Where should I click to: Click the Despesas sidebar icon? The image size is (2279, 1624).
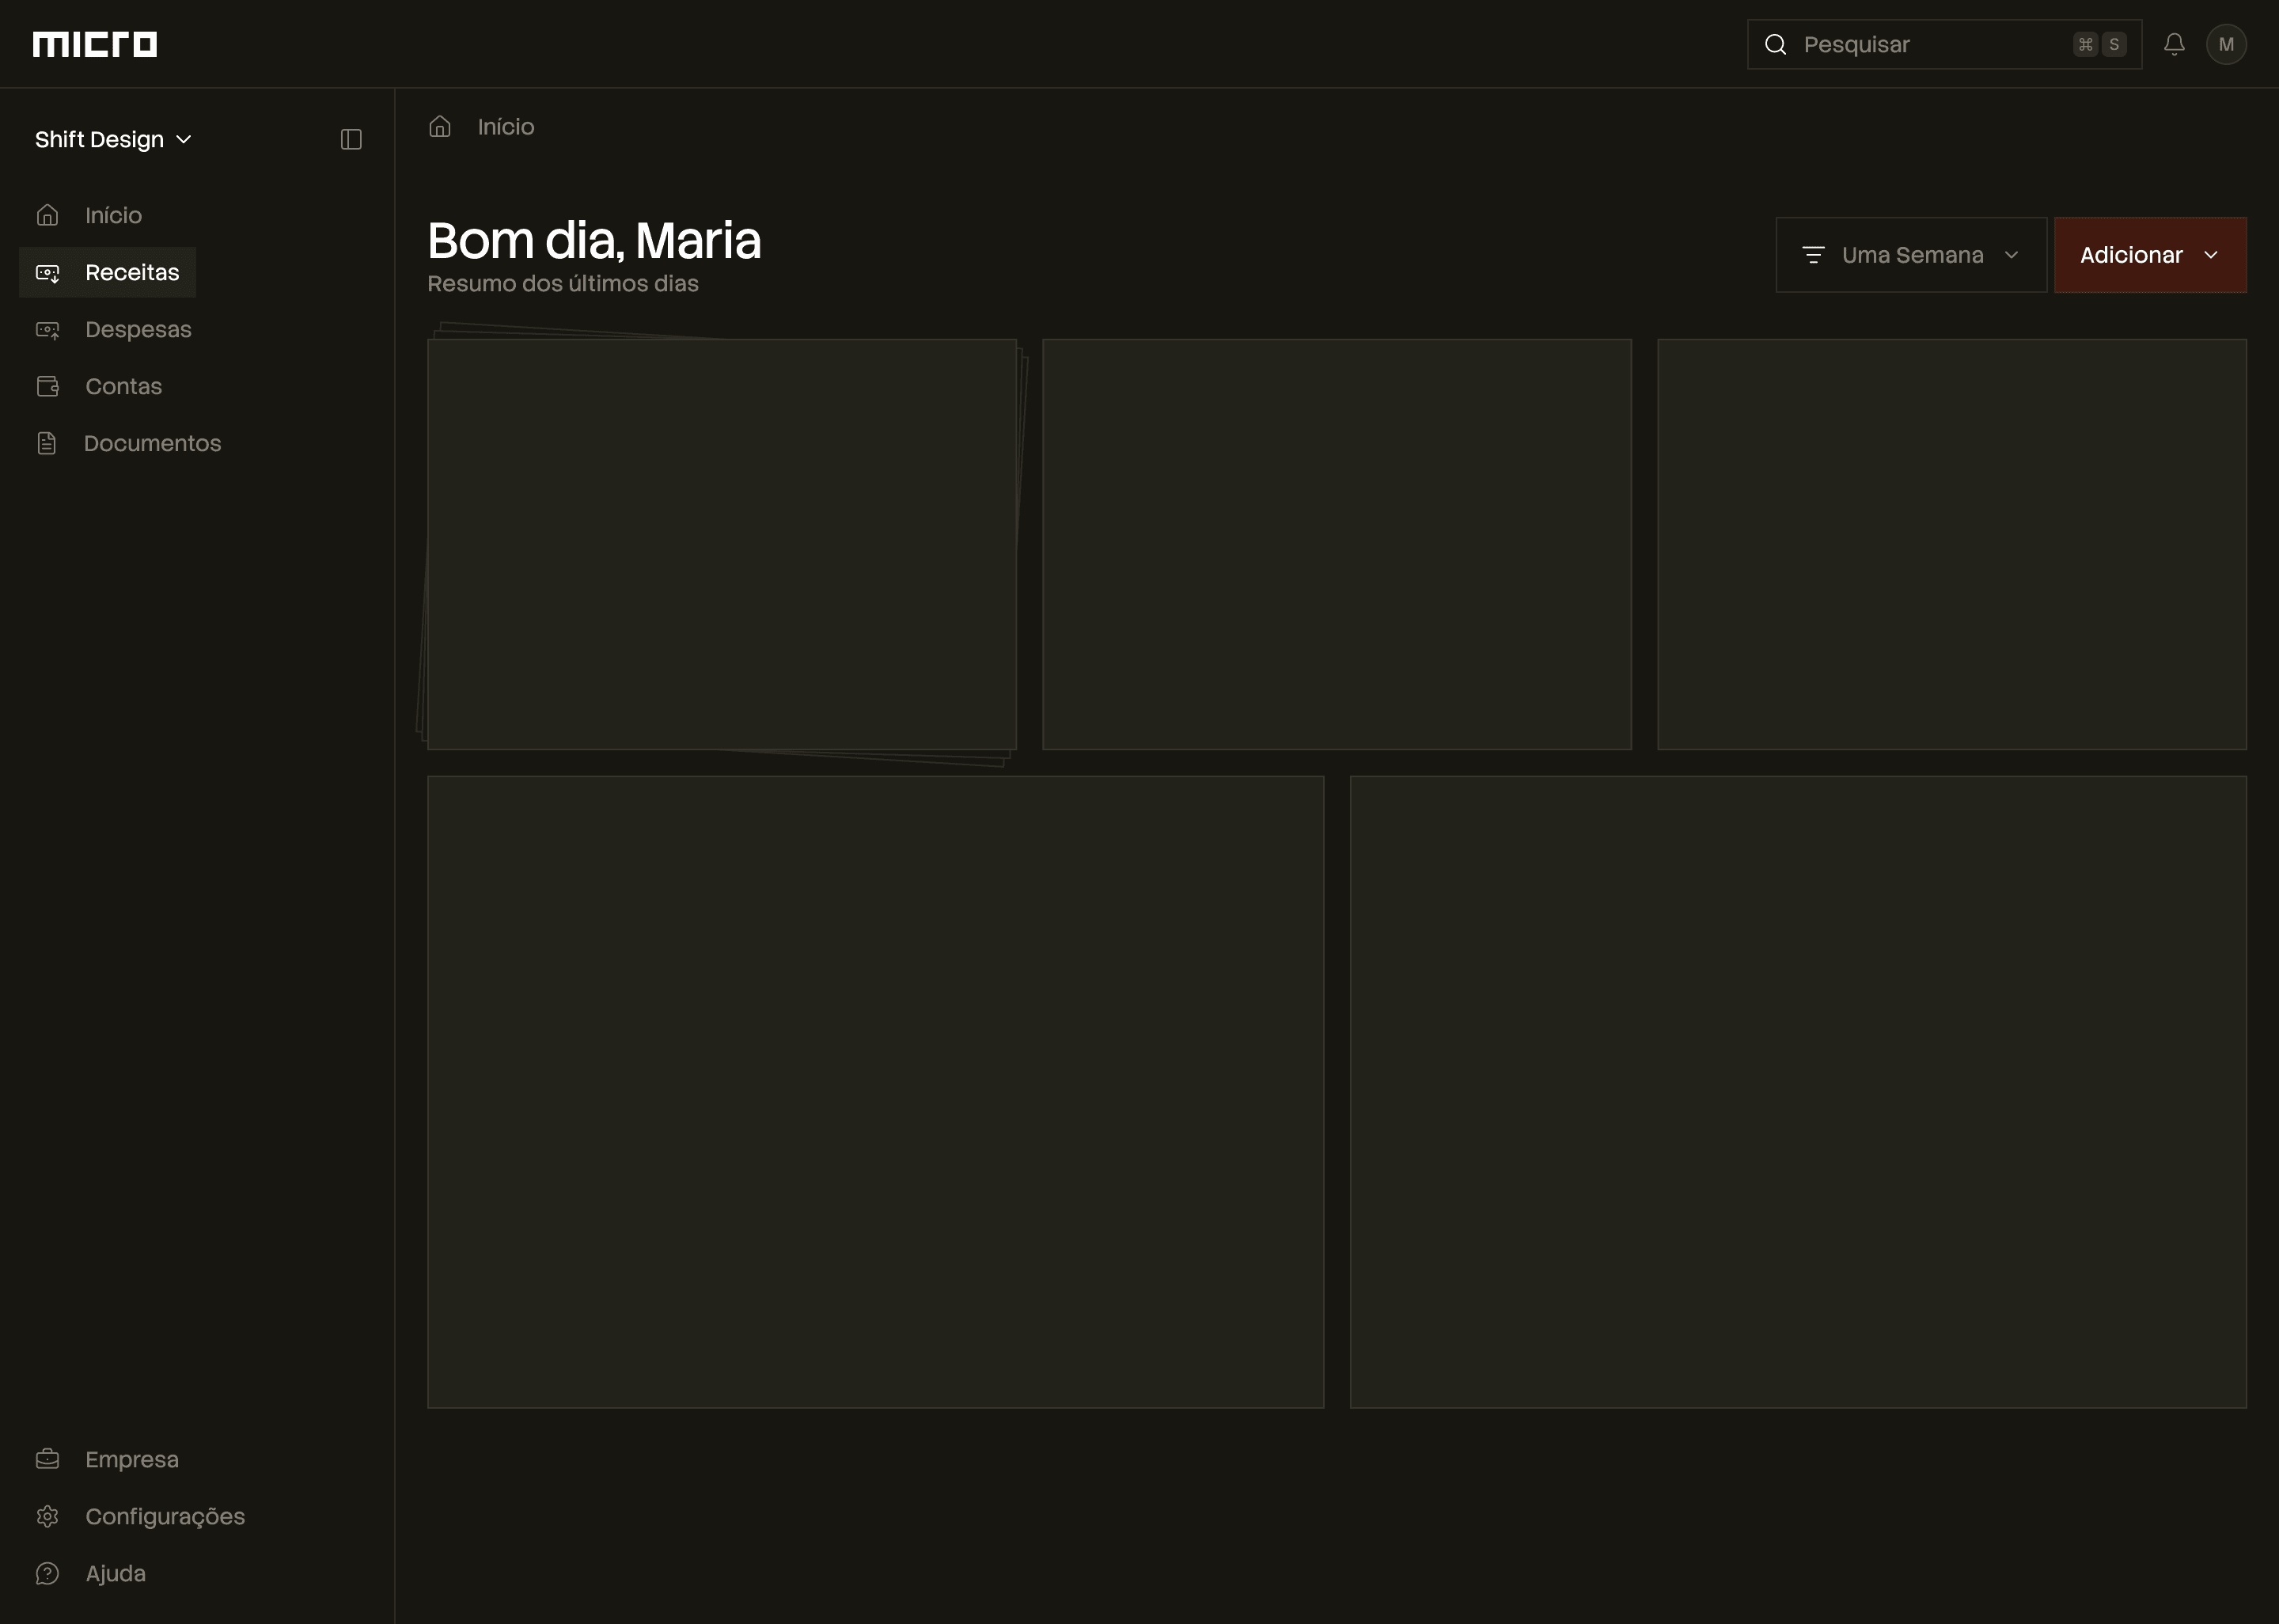pyautogui.click(x=47, y=330)
